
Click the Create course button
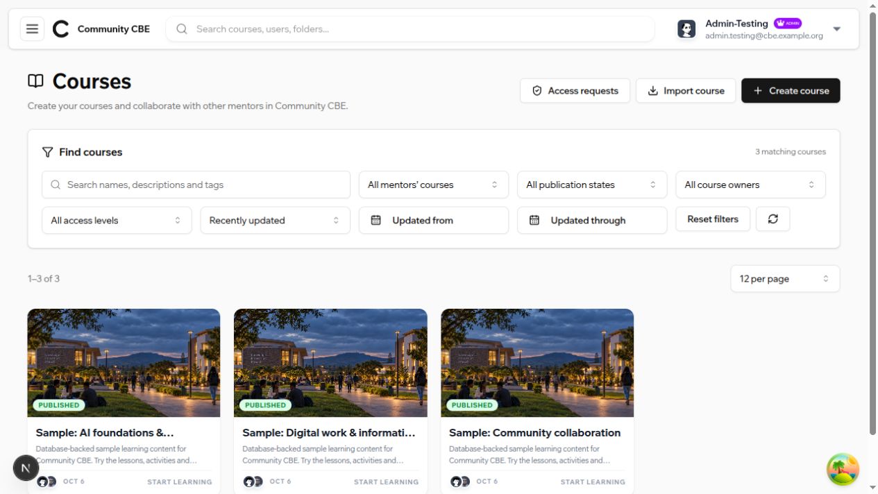tap(791, 91)
